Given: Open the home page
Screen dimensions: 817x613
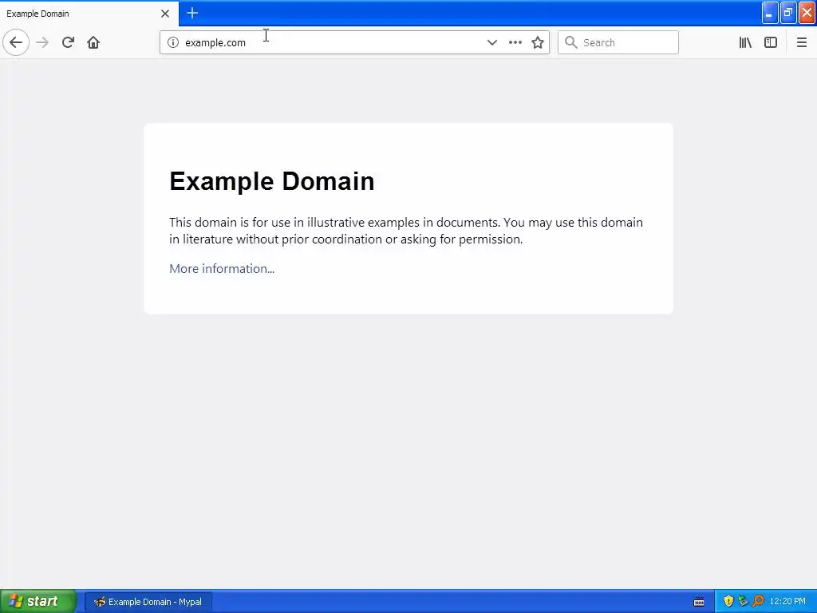Looking at the screenshot, I should click(93, 42).
